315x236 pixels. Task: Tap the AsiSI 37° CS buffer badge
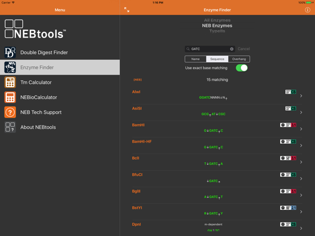[290, 108]
